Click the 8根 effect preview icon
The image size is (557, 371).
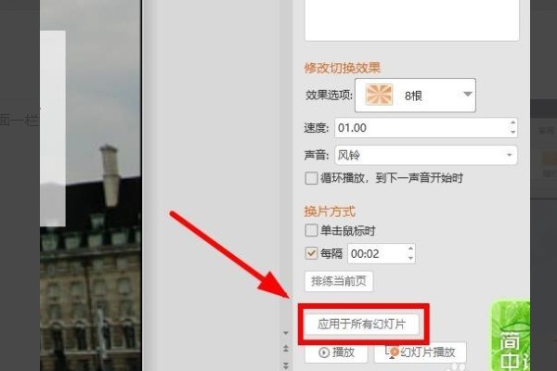click(x=380, y=95)
